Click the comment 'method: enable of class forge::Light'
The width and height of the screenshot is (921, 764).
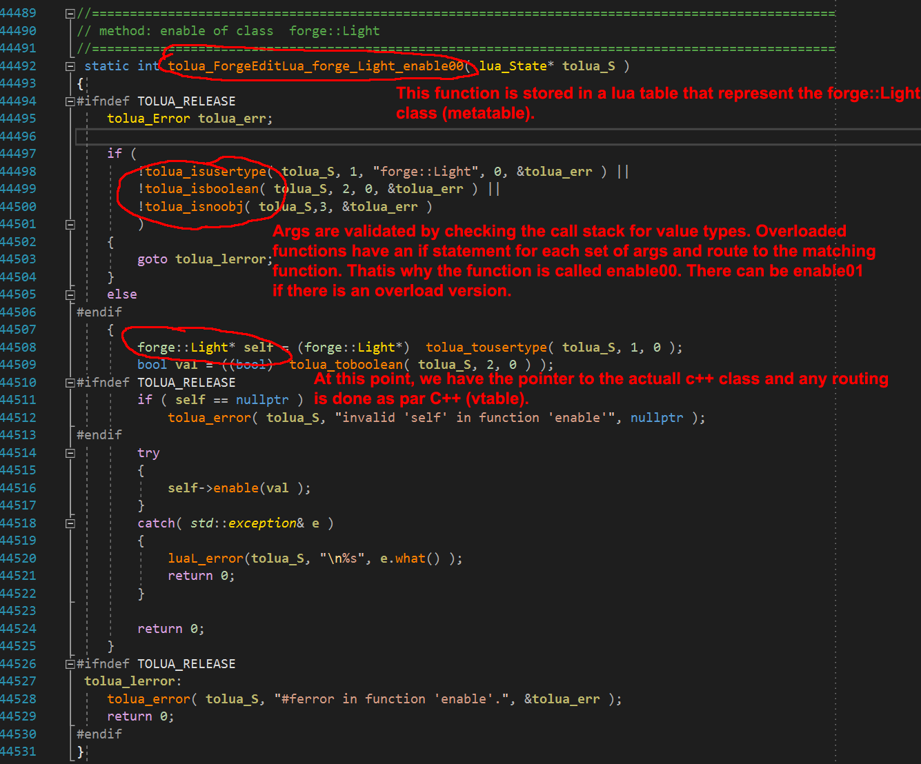click(x=239, y=31)
